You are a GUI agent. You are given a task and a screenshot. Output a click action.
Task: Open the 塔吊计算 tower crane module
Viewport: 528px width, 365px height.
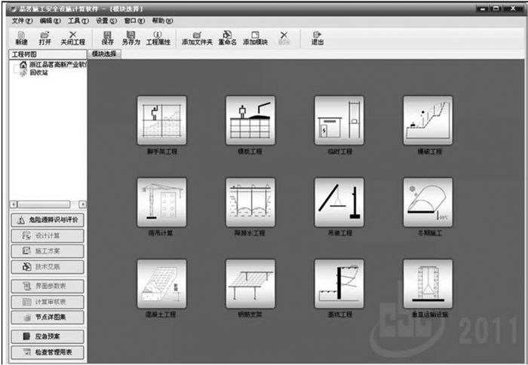161,202
